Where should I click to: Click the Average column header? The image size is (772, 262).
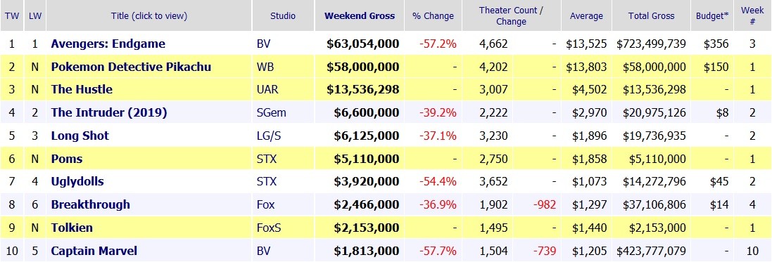pyautogui.click(x=586, y=15)
